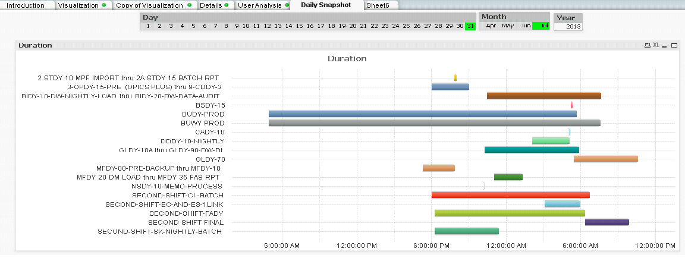685x261 pixels.
Task: Export Duration chart to Excel with XL
Action: click(x=656, y=45)
